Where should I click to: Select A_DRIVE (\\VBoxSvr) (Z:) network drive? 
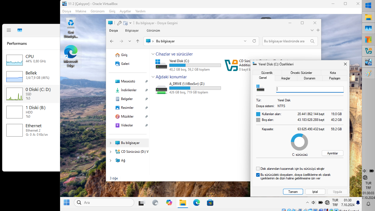pos(188,88)
